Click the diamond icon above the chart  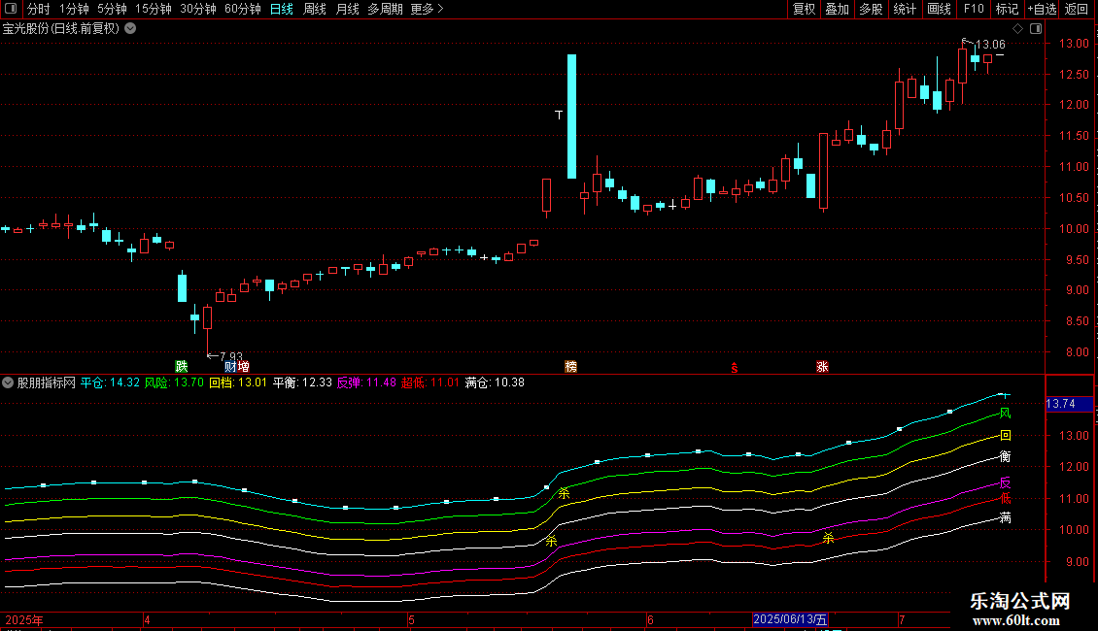[1018, 29]
